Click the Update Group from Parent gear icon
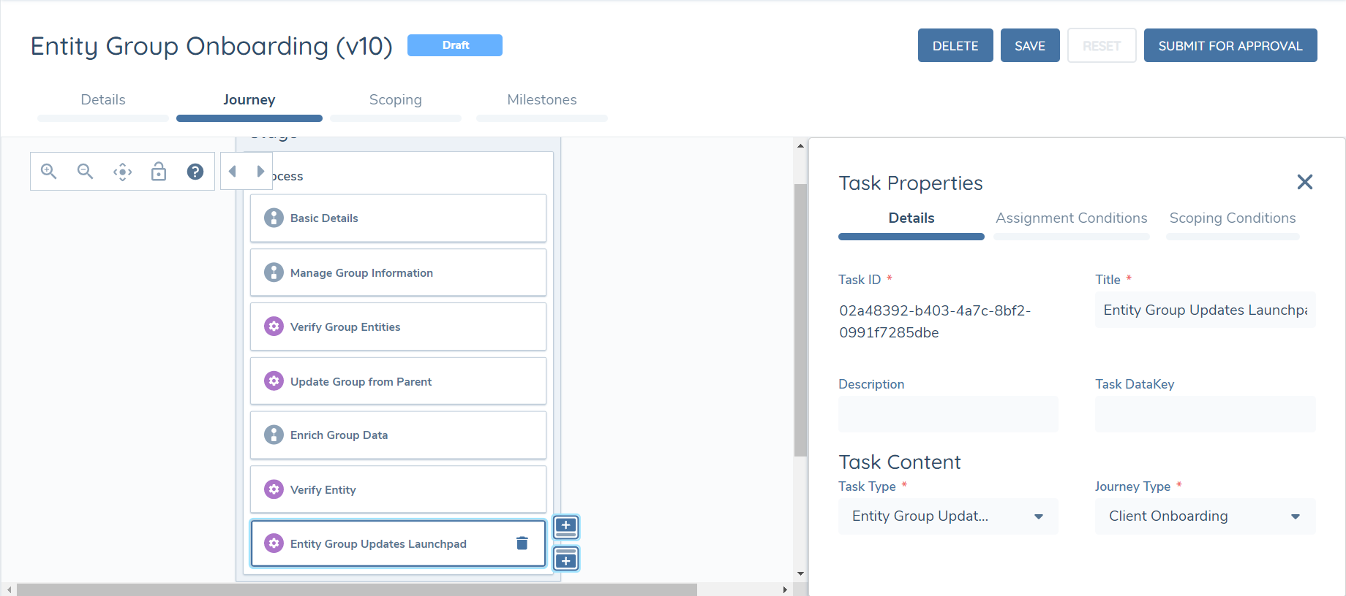1346x596 pixels. pyautogui.click(x=274, y=381)
